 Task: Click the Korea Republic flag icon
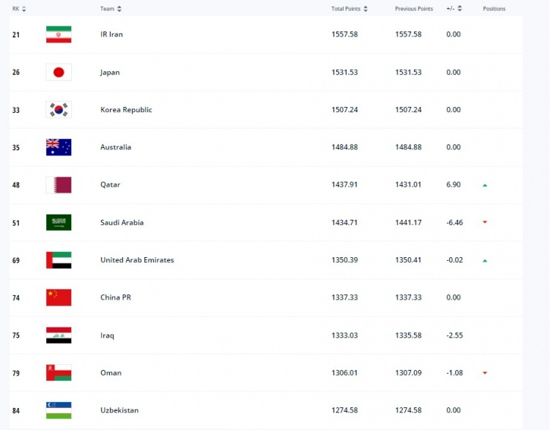click(59, 110)
